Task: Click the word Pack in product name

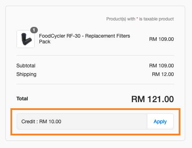Action: coord(45,42)
